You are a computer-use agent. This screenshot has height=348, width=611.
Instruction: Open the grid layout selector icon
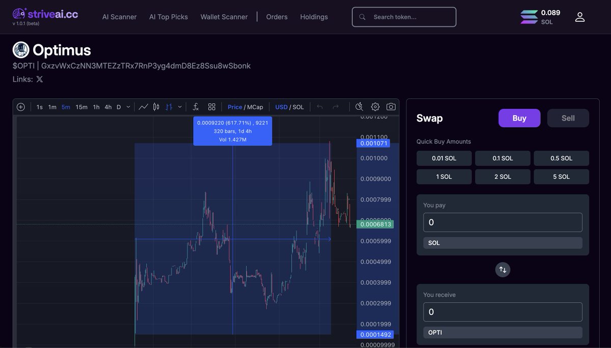(x=212, y=107)
